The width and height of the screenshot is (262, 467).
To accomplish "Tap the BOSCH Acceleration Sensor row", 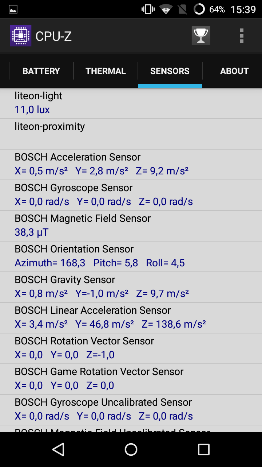I will (x=131, y=165).
